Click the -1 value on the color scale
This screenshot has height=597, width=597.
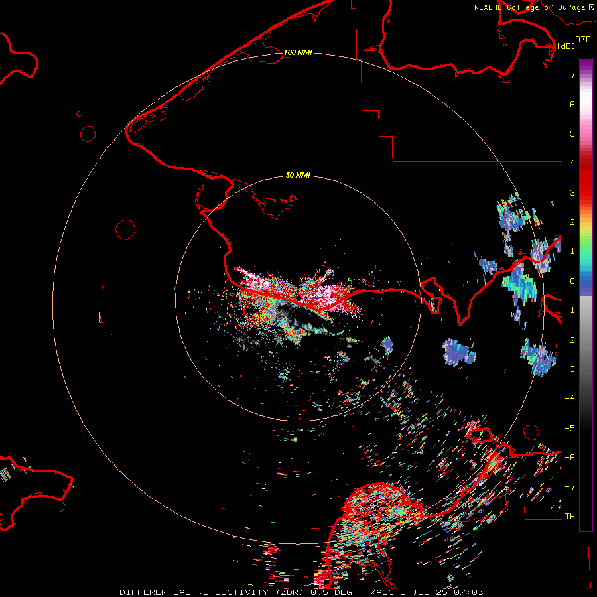pyautogui.click(x=570, y=310)
